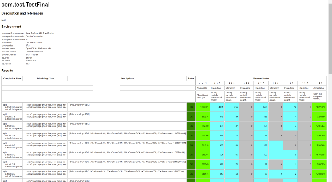This screenshot has width=332, height=182.
Task: Click the Scheduling Class column header
Action: 45,78
